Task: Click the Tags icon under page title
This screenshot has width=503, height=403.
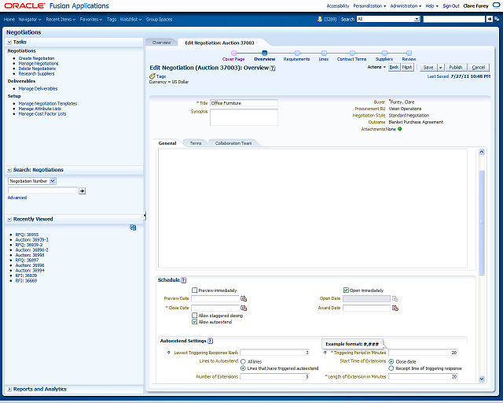Action: pyautogui.click(x=152, y=76)
